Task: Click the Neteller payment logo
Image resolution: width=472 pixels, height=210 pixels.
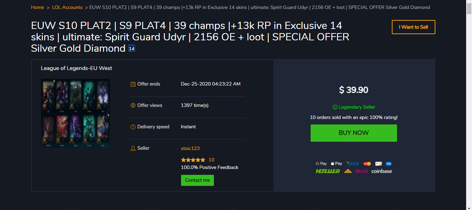Action: pyautogui.click(x=328, y=171)
